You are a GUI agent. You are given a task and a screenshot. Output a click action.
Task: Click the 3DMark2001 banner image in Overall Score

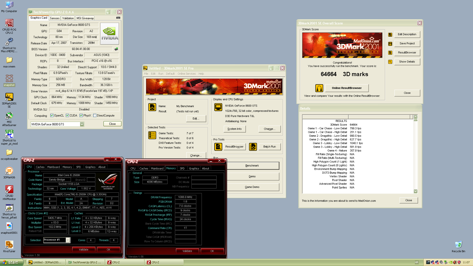342,45
